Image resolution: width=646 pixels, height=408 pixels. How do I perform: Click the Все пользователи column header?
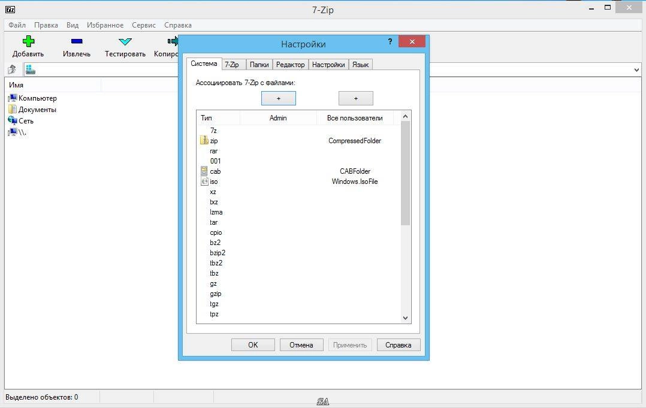[x=355, y=118]
